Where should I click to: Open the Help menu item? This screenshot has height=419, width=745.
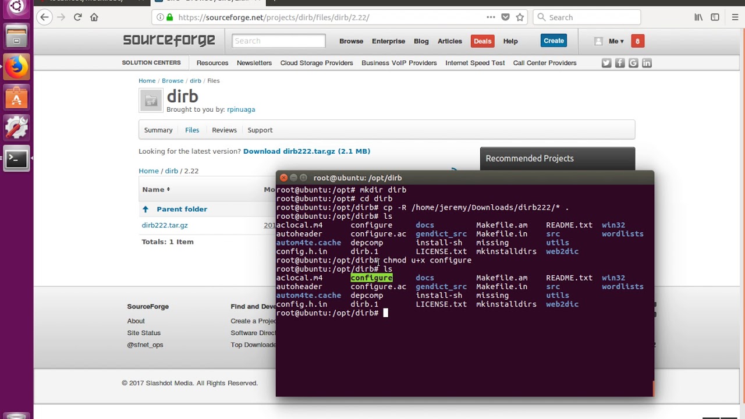[510, 41]
